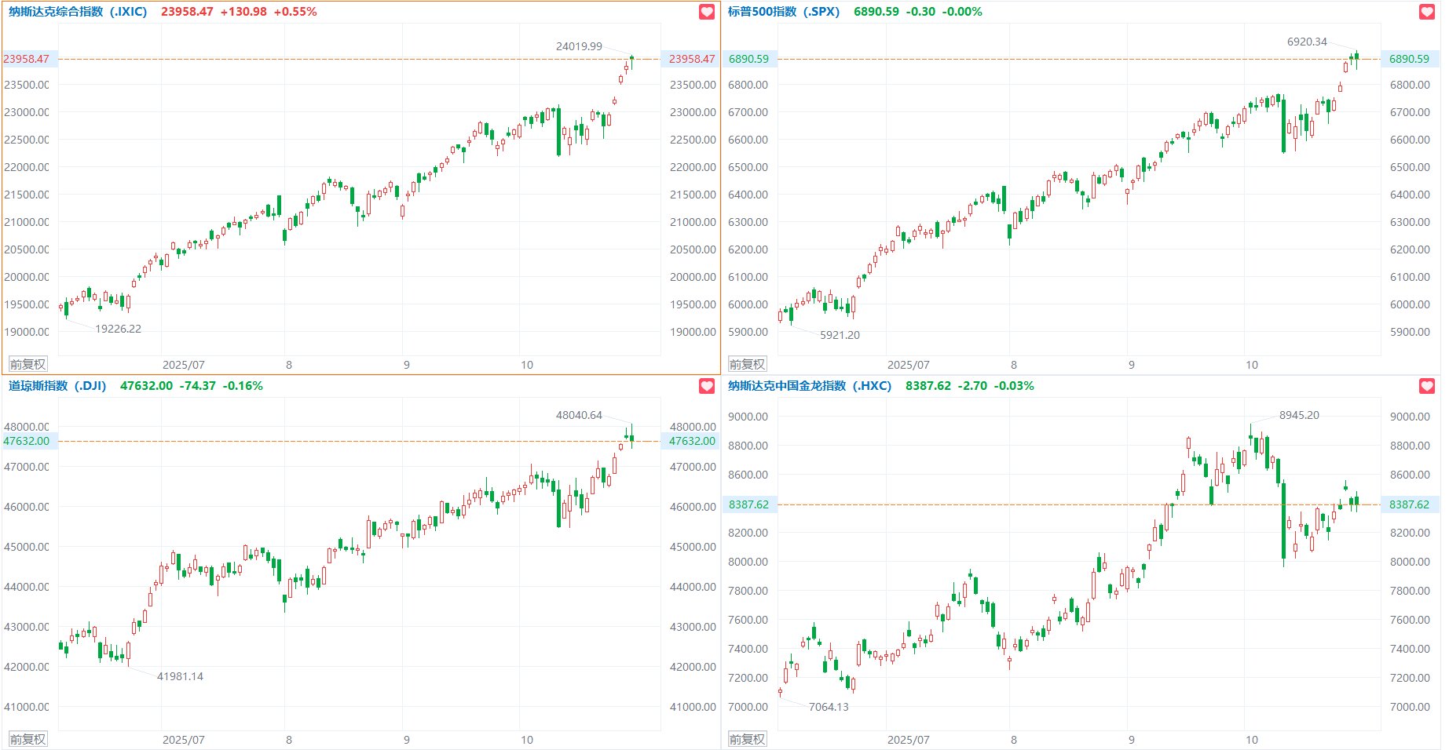Open the 标普500指数 (.SPX) title link
1449x750 pixels.
[783, 12]
